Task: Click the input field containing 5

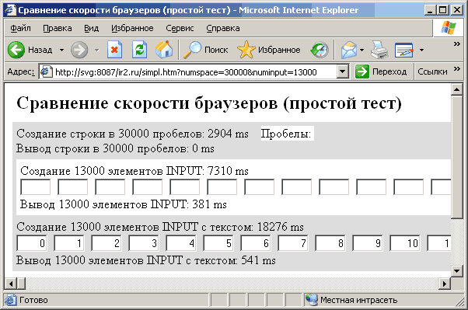Action: (x=218, y=243)
